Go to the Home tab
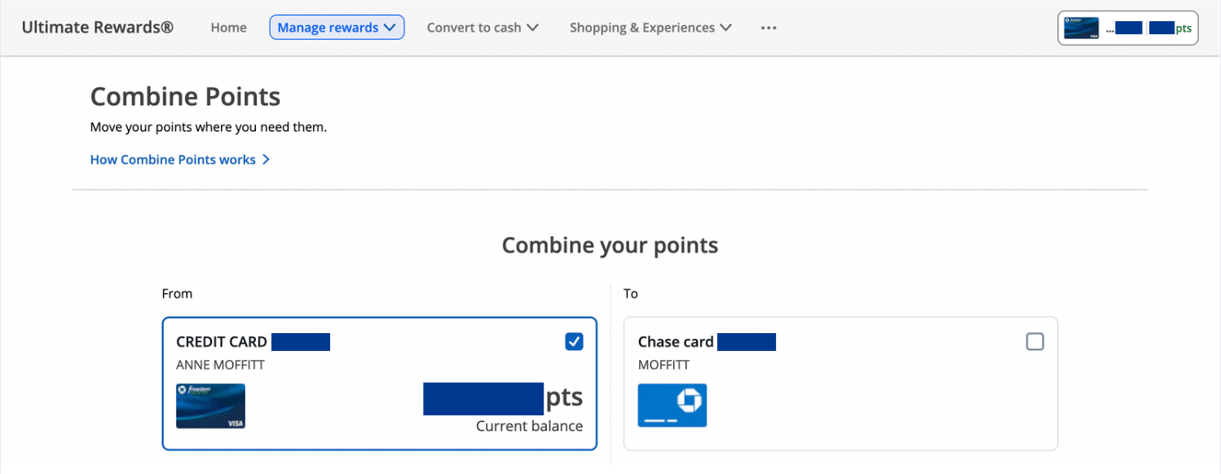Viewport: 1221px width, 474px height. coord(228,28)
